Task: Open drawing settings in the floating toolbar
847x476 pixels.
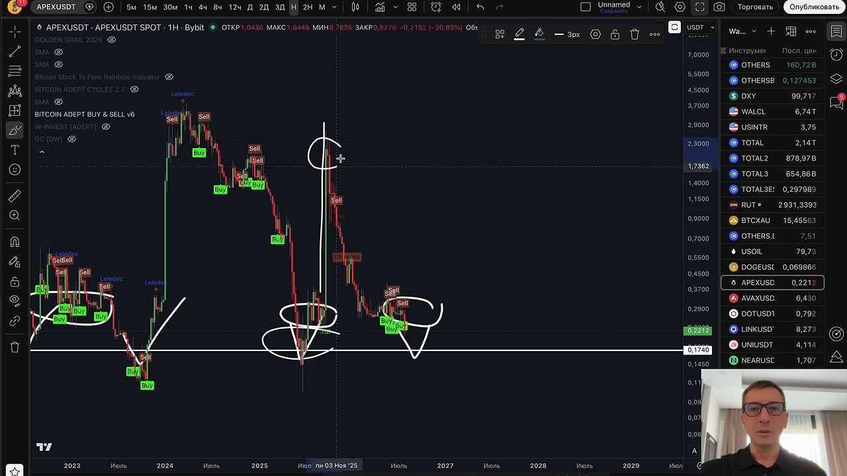Action: click(x=596, y=34)
